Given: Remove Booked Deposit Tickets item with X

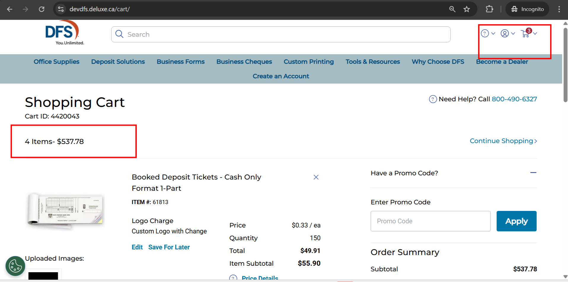Looking at the screenshot, I should [x=316, y=177].
